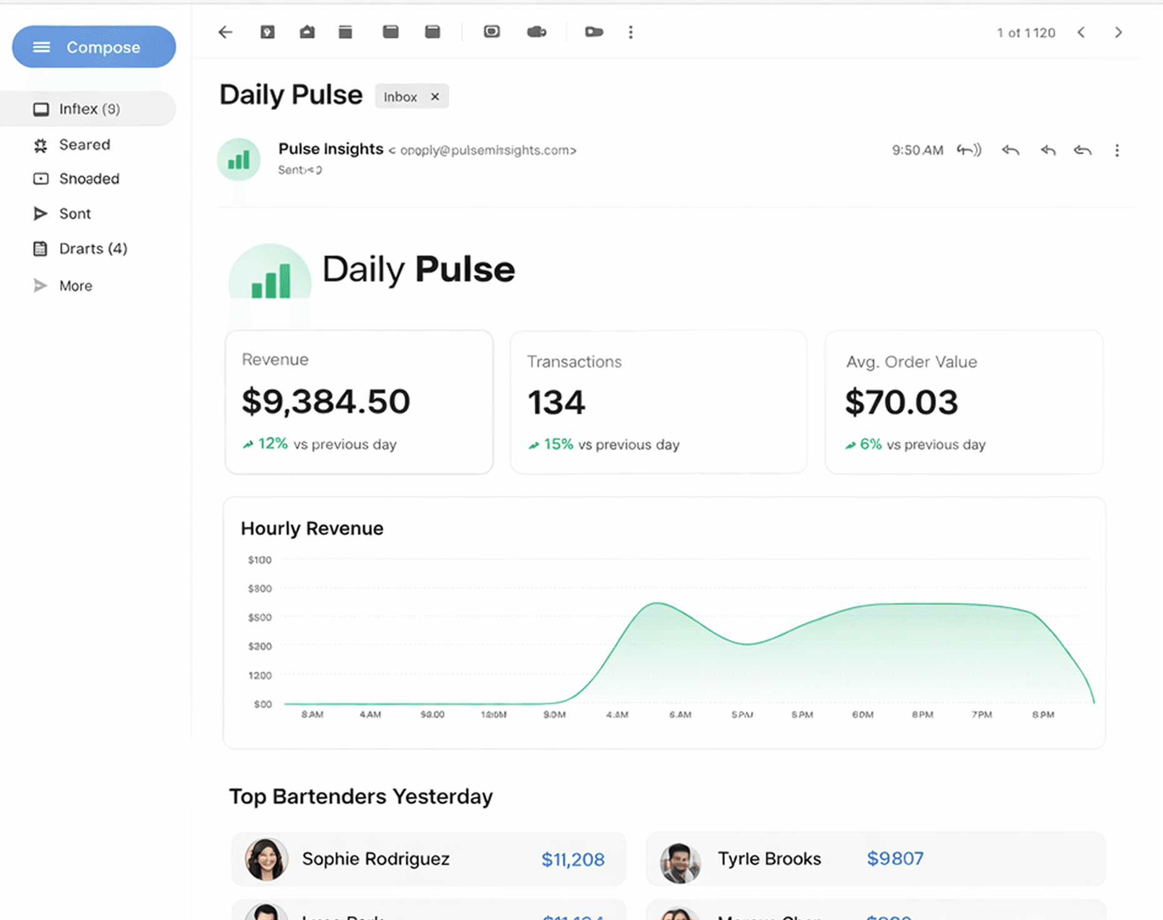Image resolution: width=1163 pixels, height=920 pixels.
Task: Click the move-to-folder toolbar icon
Action: (492, 32)
